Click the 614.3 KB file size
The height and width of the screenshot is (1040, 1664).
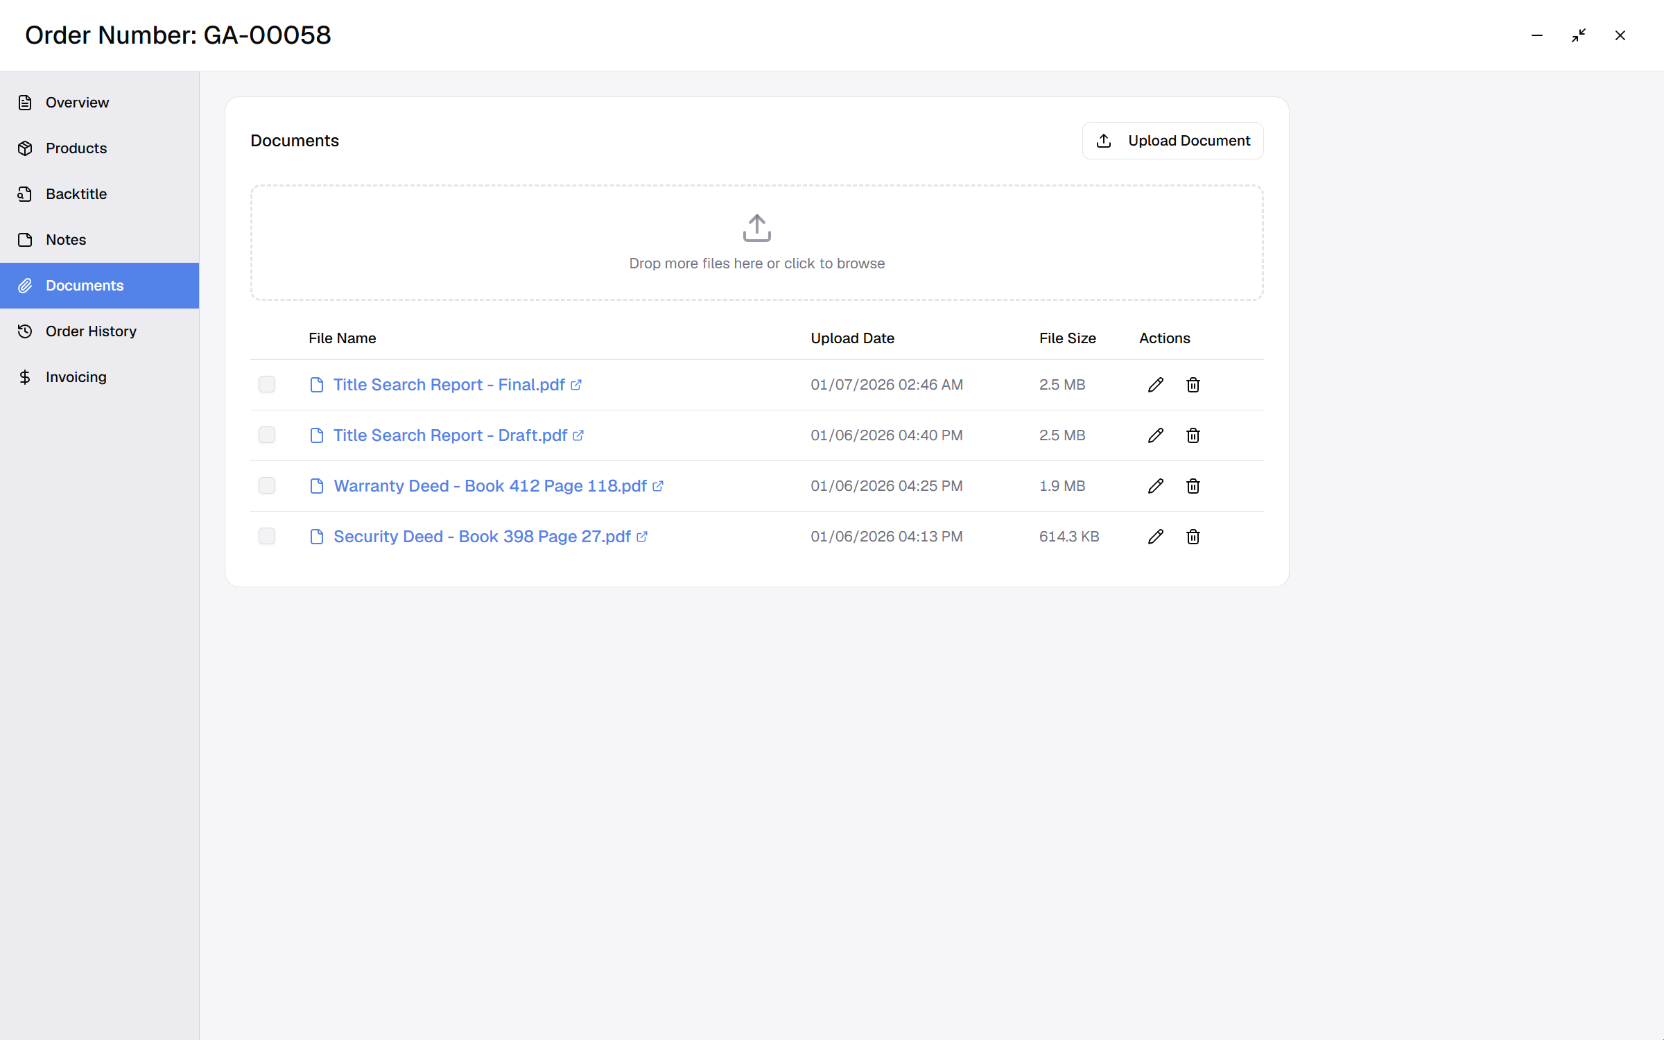[1068, 537]
